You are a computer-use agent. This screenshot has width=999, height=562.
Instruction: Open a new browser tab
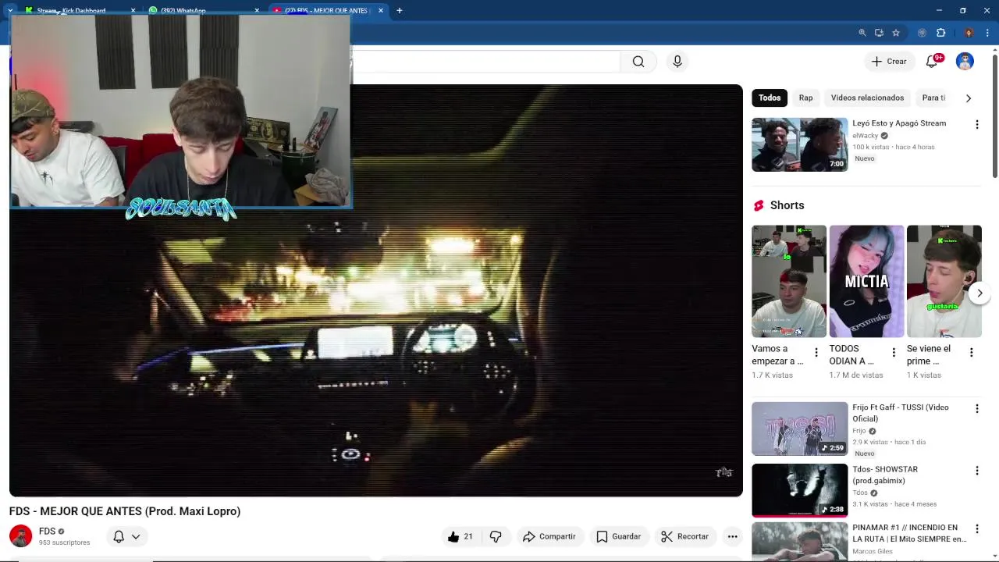(x=399, y=11)
